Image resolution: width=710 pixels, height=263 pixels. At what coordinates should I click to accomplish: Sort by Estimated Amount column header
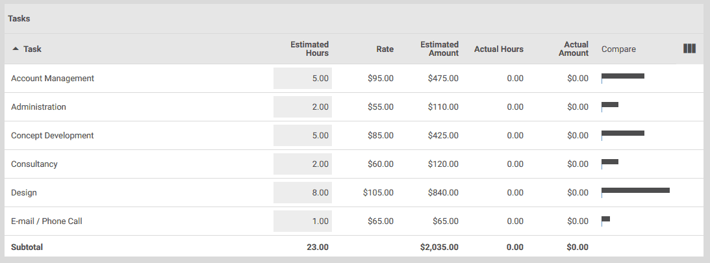point(439,49)
